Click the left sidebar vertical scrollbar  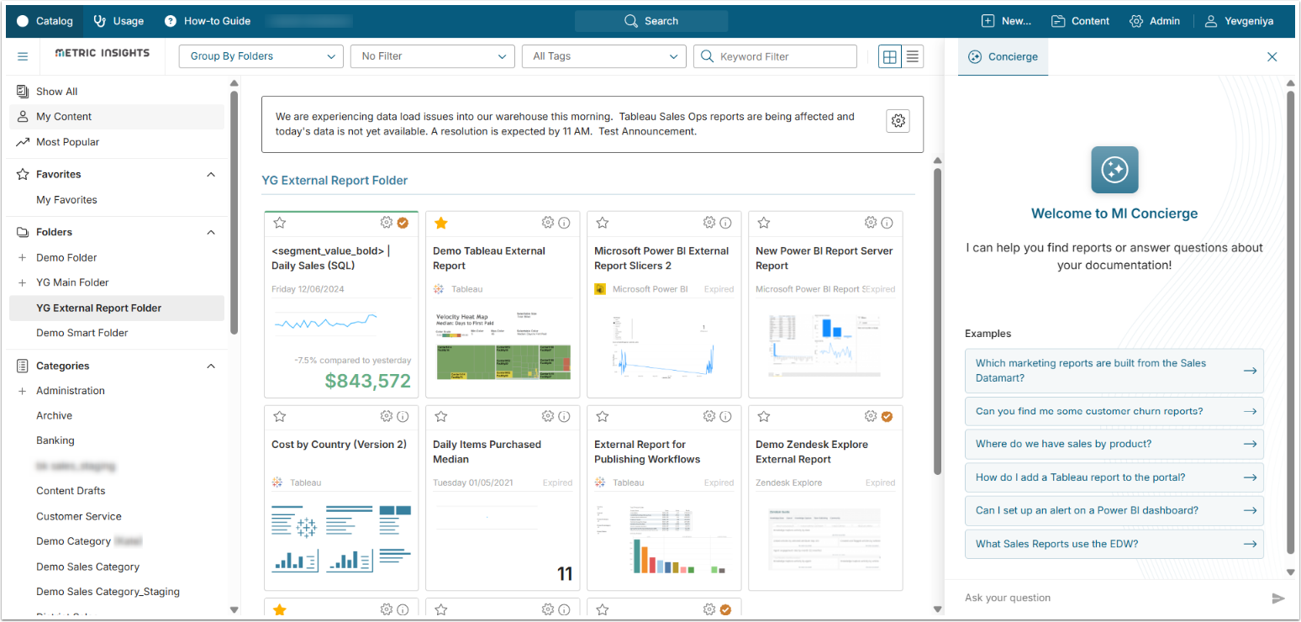pyautogui.click(x=234, y=210)
